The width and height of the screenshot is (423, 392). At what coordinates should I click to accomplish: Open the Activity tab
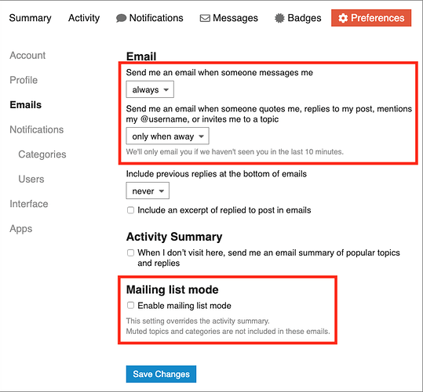click(84, 18)
